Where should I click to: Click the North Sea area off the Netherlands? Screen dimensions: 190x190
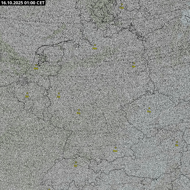coord(18,46)
